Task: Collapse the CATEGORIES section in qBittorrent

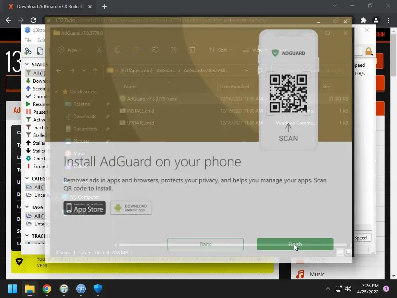Action: pyautogui.click(x=27, y=178)
